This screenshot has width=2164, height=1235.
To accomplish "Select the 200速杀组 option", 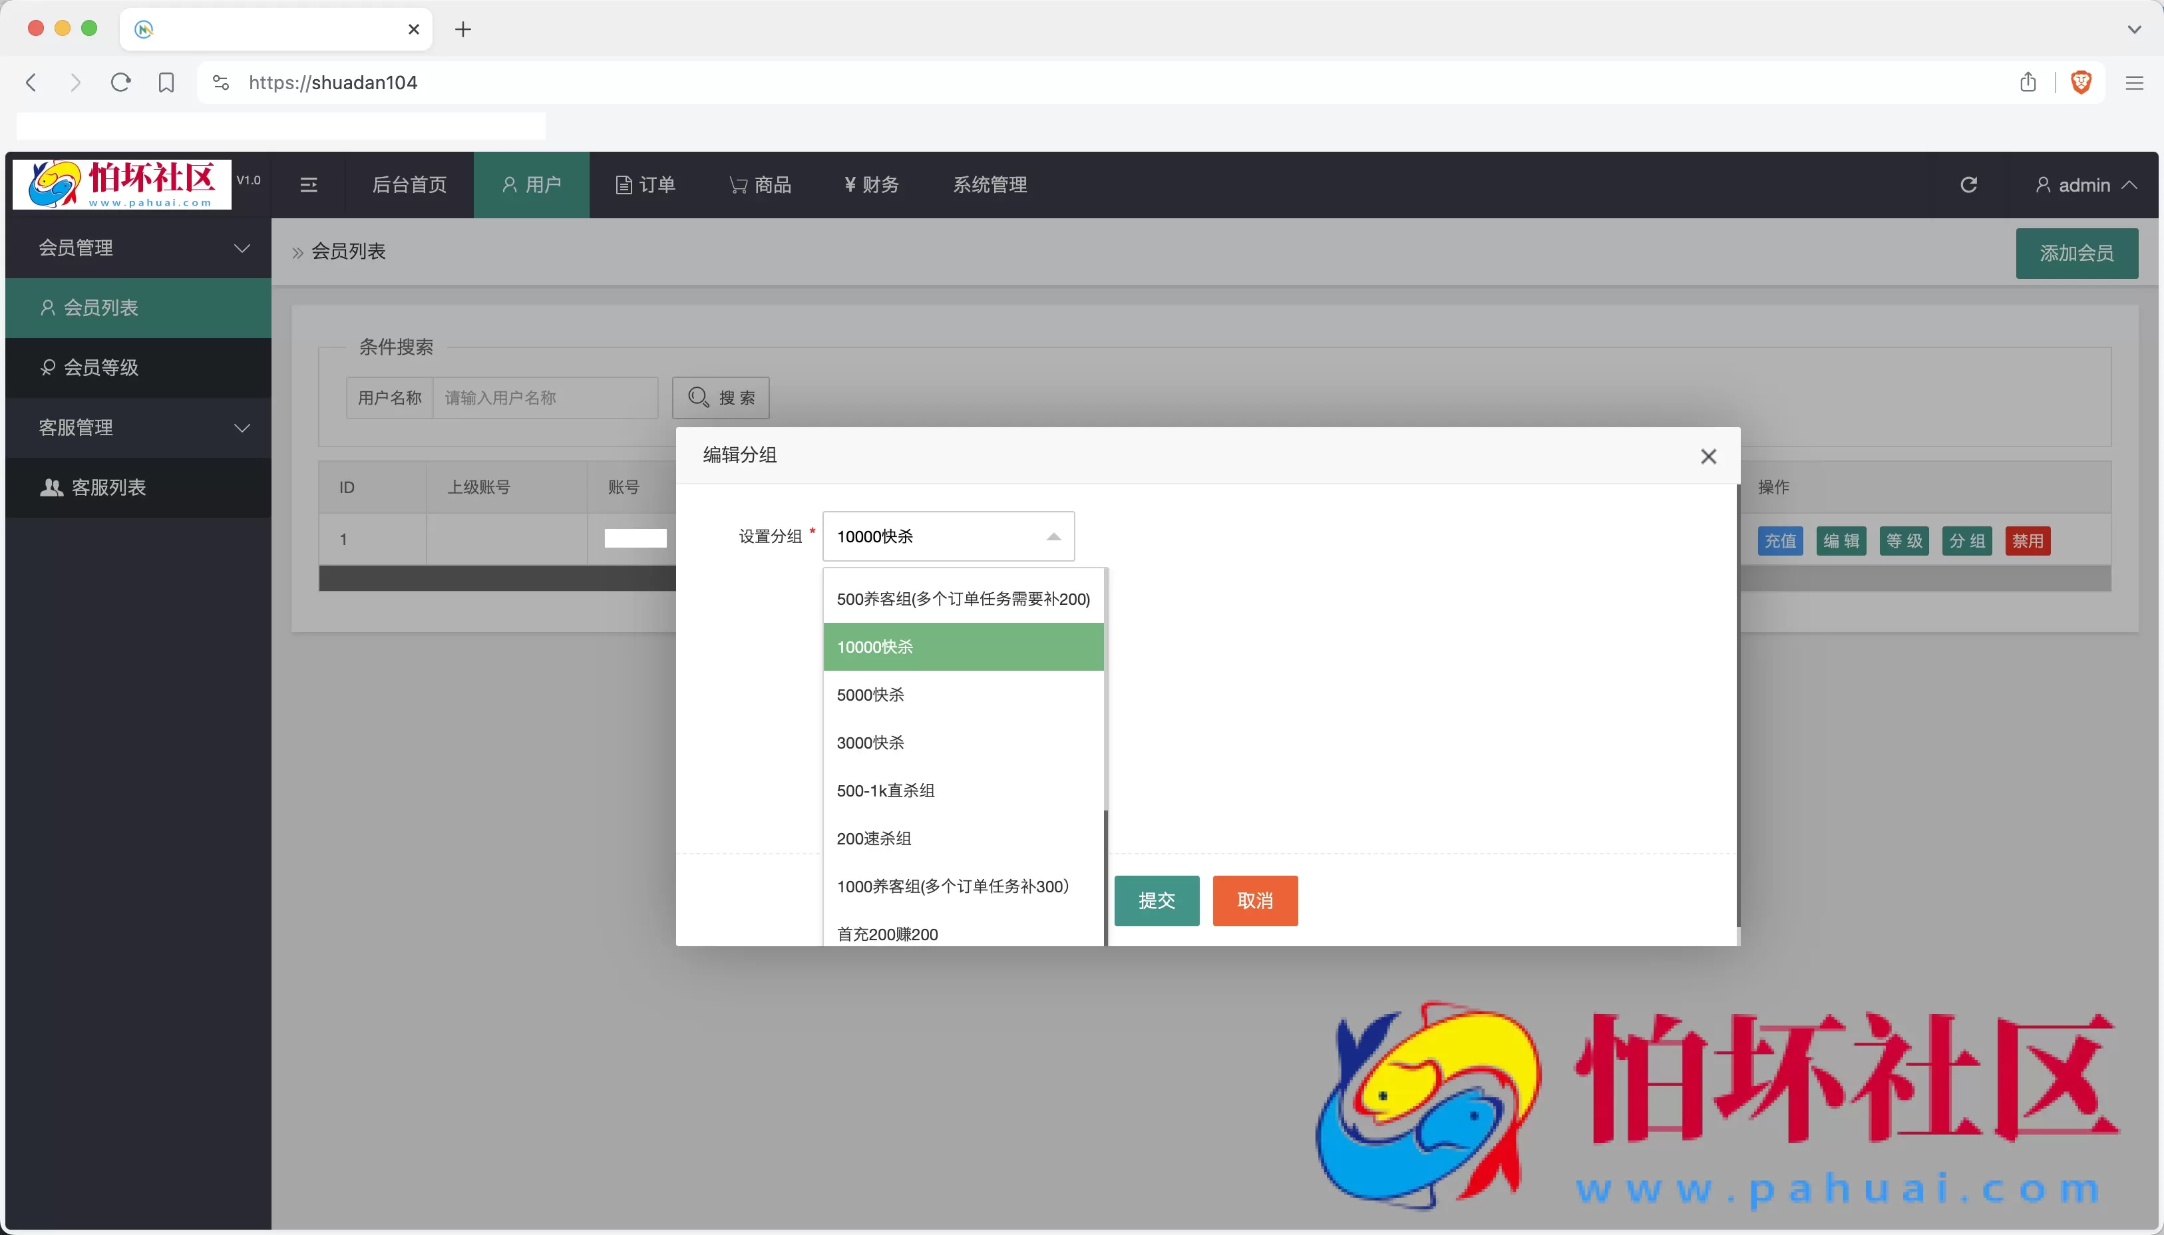I will [x=874, y=838].
